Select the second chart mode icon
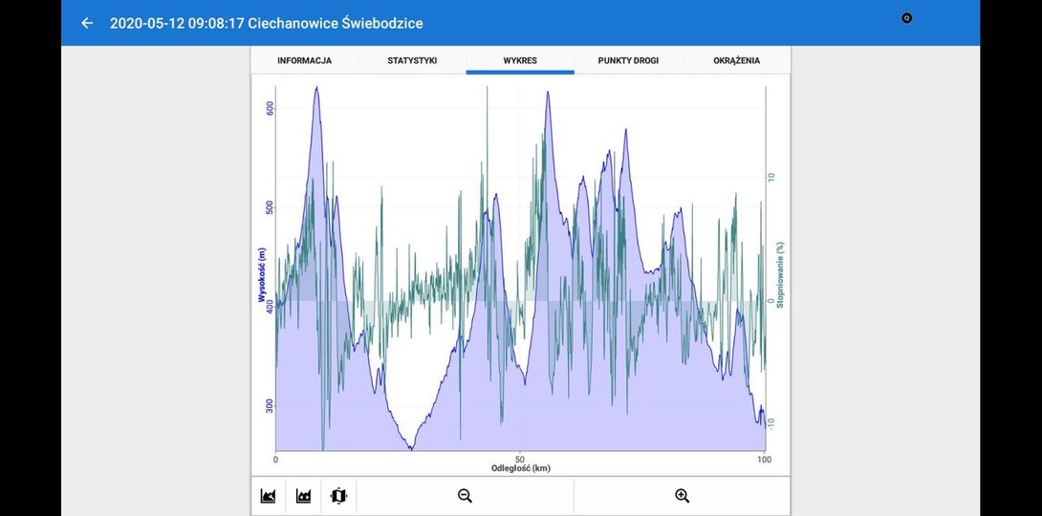This screenshot has width=1042, height=516. (304, 495)
